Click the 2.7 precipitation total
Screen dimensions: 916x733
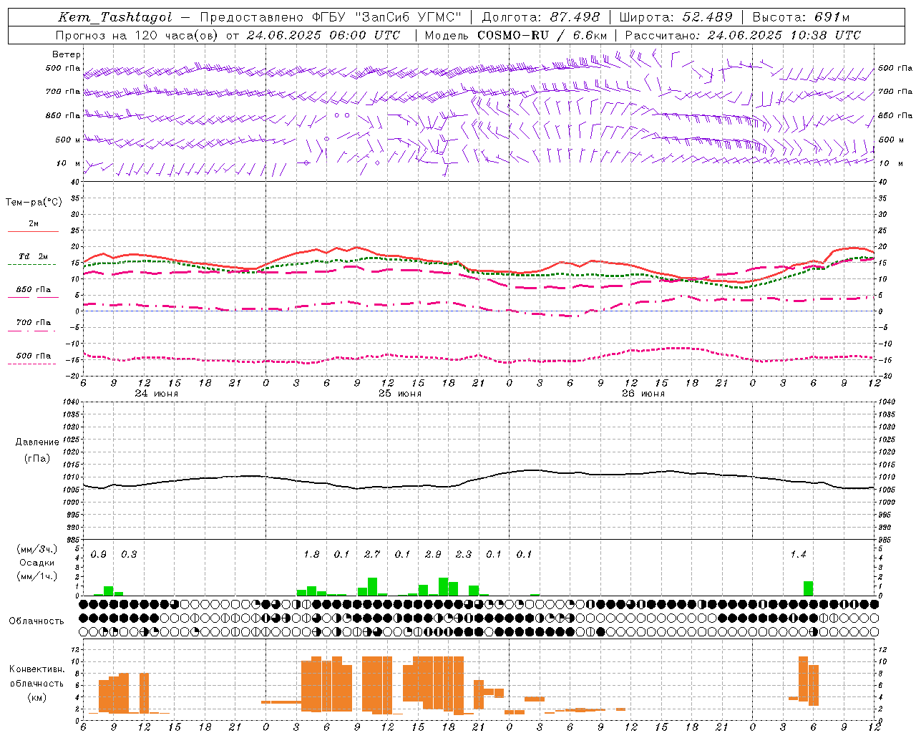tap(372, 554)
